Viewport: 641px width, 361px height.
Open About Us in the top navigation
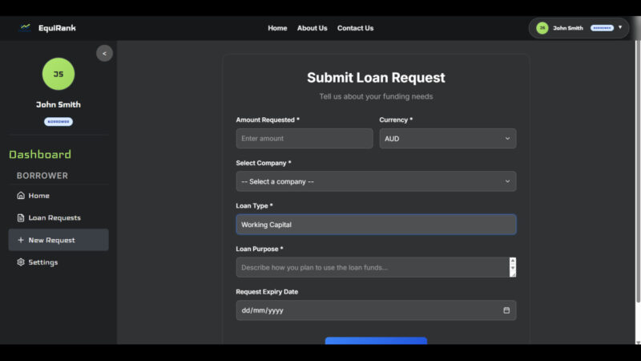click(x=312, y=28)
